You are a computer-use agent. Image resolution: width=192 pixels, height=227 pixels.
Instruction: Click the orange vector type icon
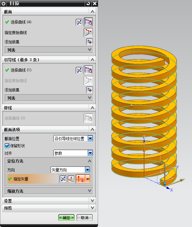(81, 179)
